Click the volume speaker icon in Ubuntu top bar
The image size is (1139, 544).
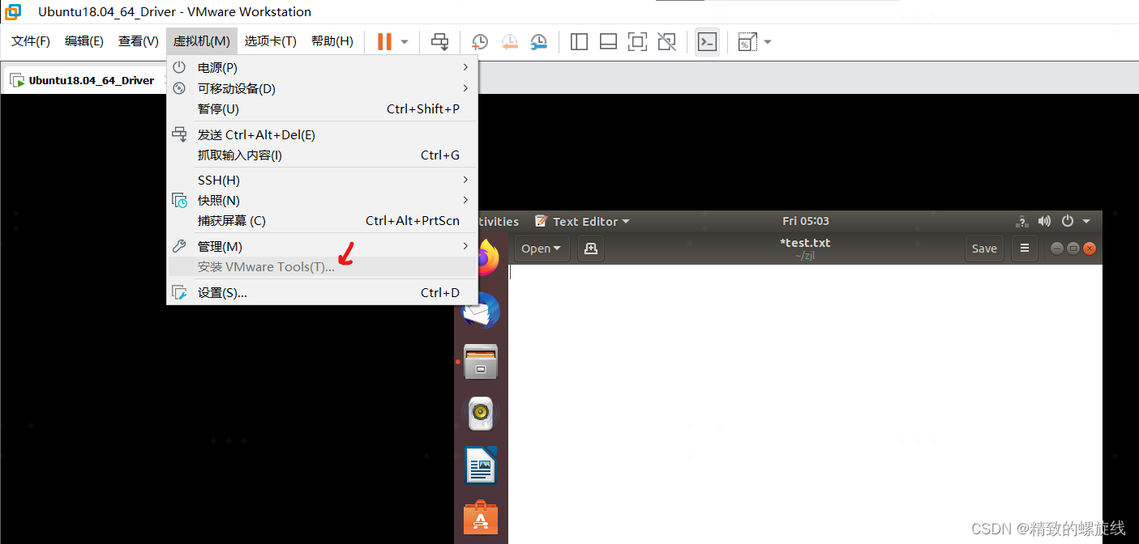[x=1044, y=221]
